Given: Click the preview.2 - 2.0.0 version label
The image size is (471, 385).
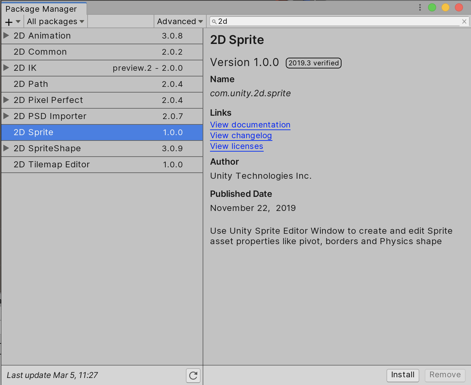Looking at the screenshot, I should tap(148, 68).
